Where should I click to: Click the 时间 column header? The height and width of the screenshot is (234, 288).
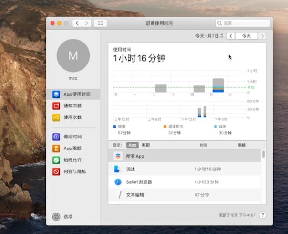(204, 145)
